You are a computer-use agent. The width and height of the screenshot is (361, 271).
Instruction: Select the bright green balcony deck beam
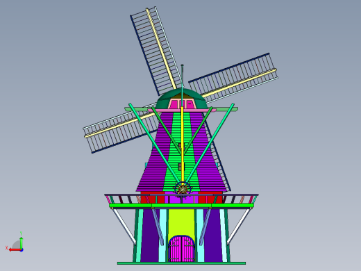pyautogui.click(x=183, y=206)
